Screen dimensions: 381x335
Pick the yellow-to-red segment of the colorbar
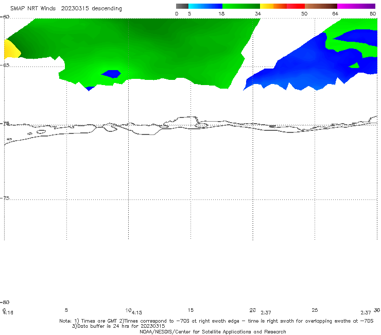pos(282,6)
